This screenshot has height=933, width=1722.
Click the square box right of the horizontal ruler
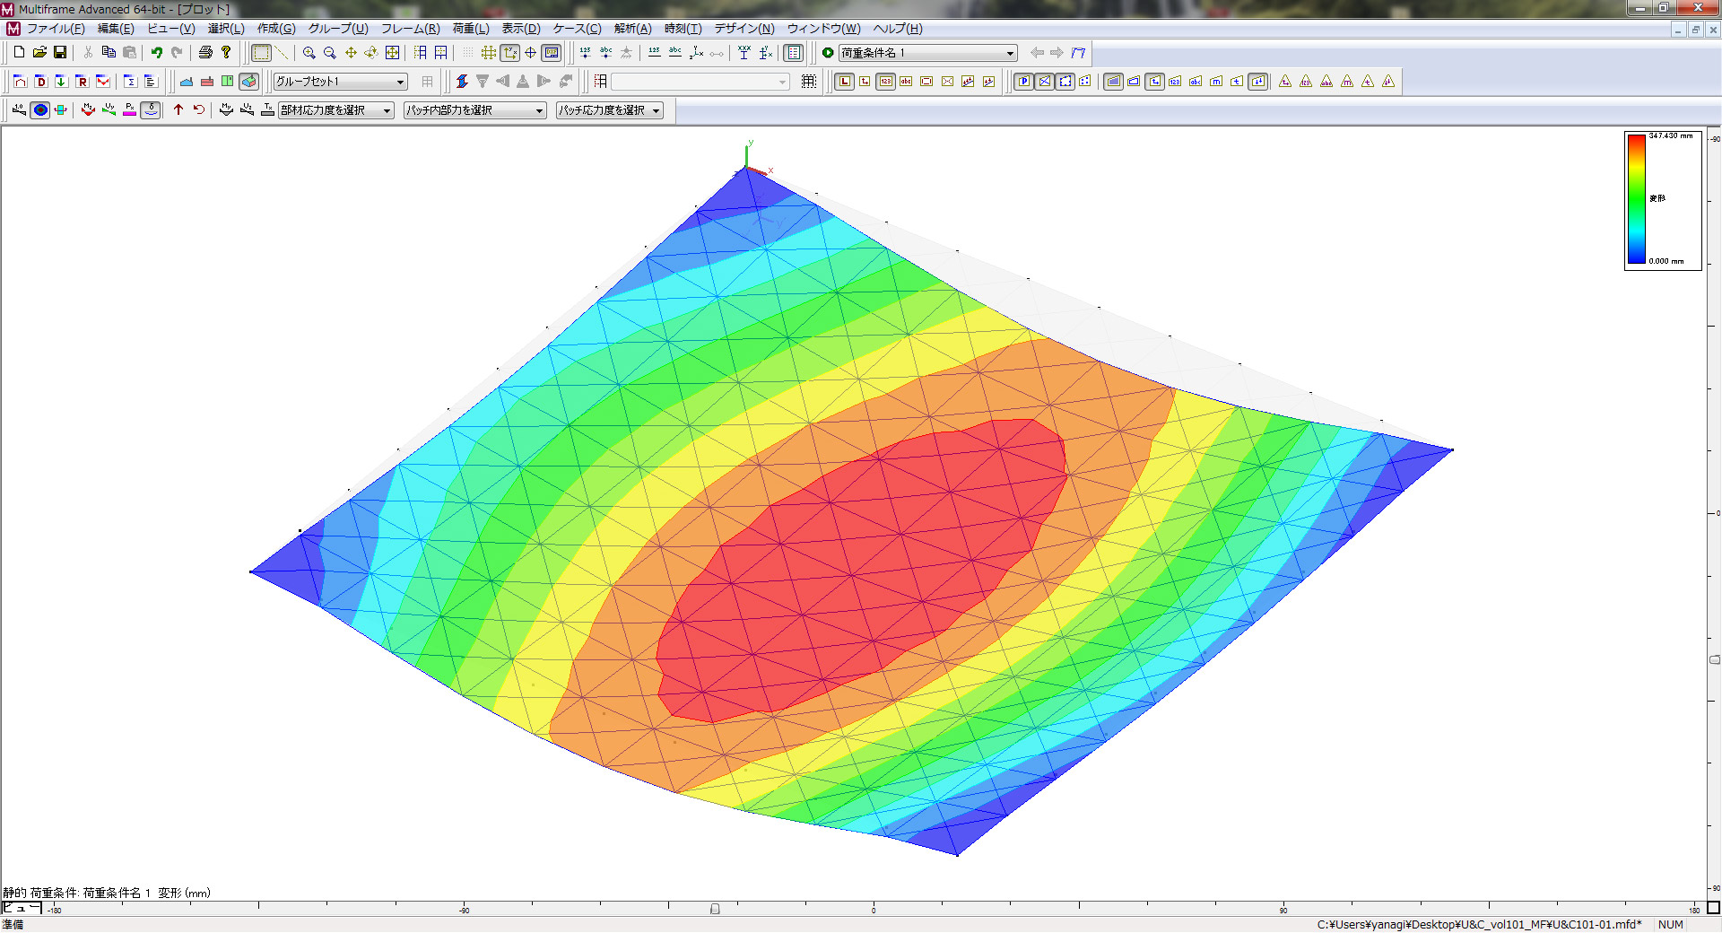click(x=1713, y=908)
